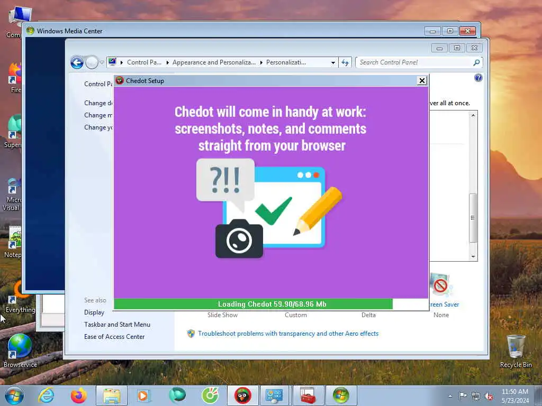Open Taskbar and Start Menu link
This screenshot has width=542, height=406.
coord(117,325)
